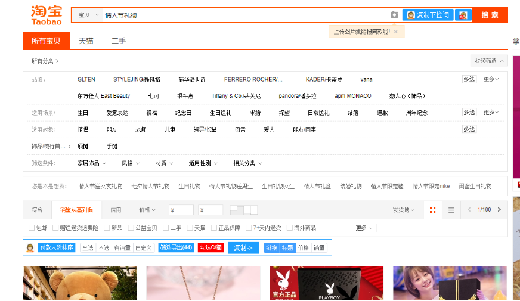The height and width of the screenshot is (301, 520).
Task: Click the monkey avatar icon beside search button
Action: coord(463,15)
